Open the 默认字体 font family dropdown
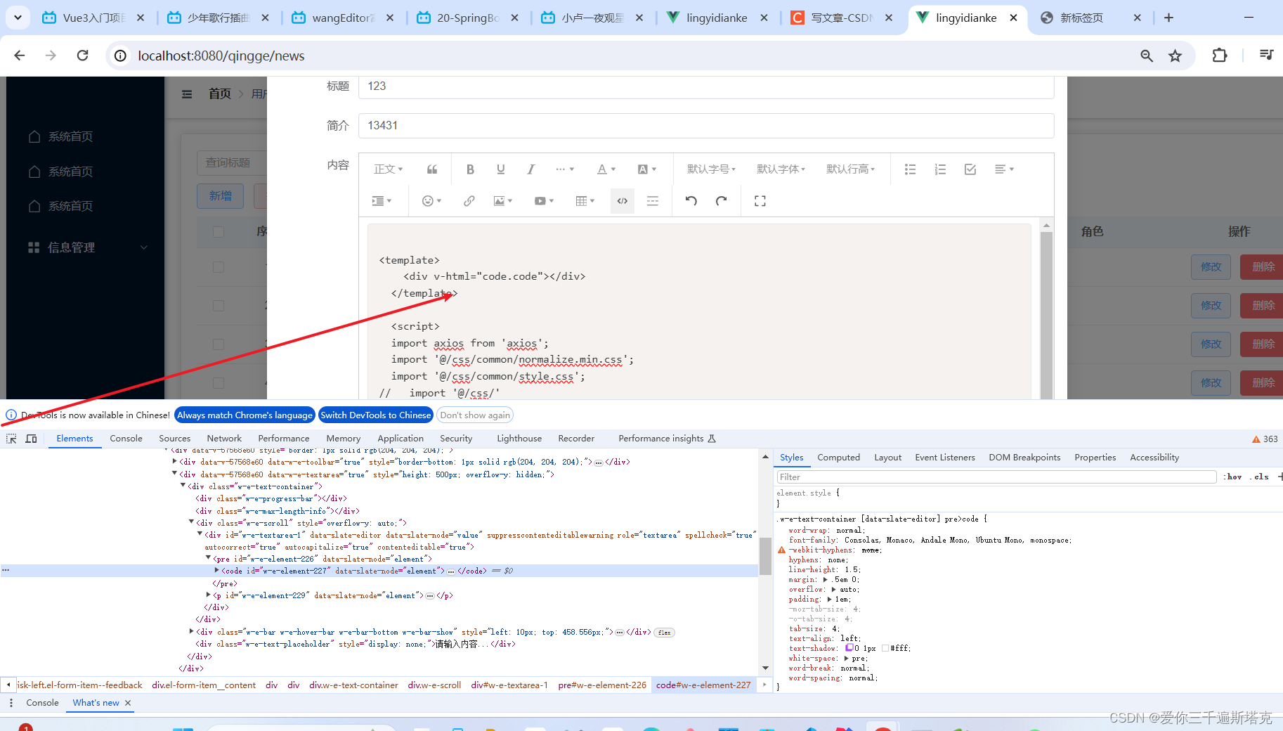 780,169
